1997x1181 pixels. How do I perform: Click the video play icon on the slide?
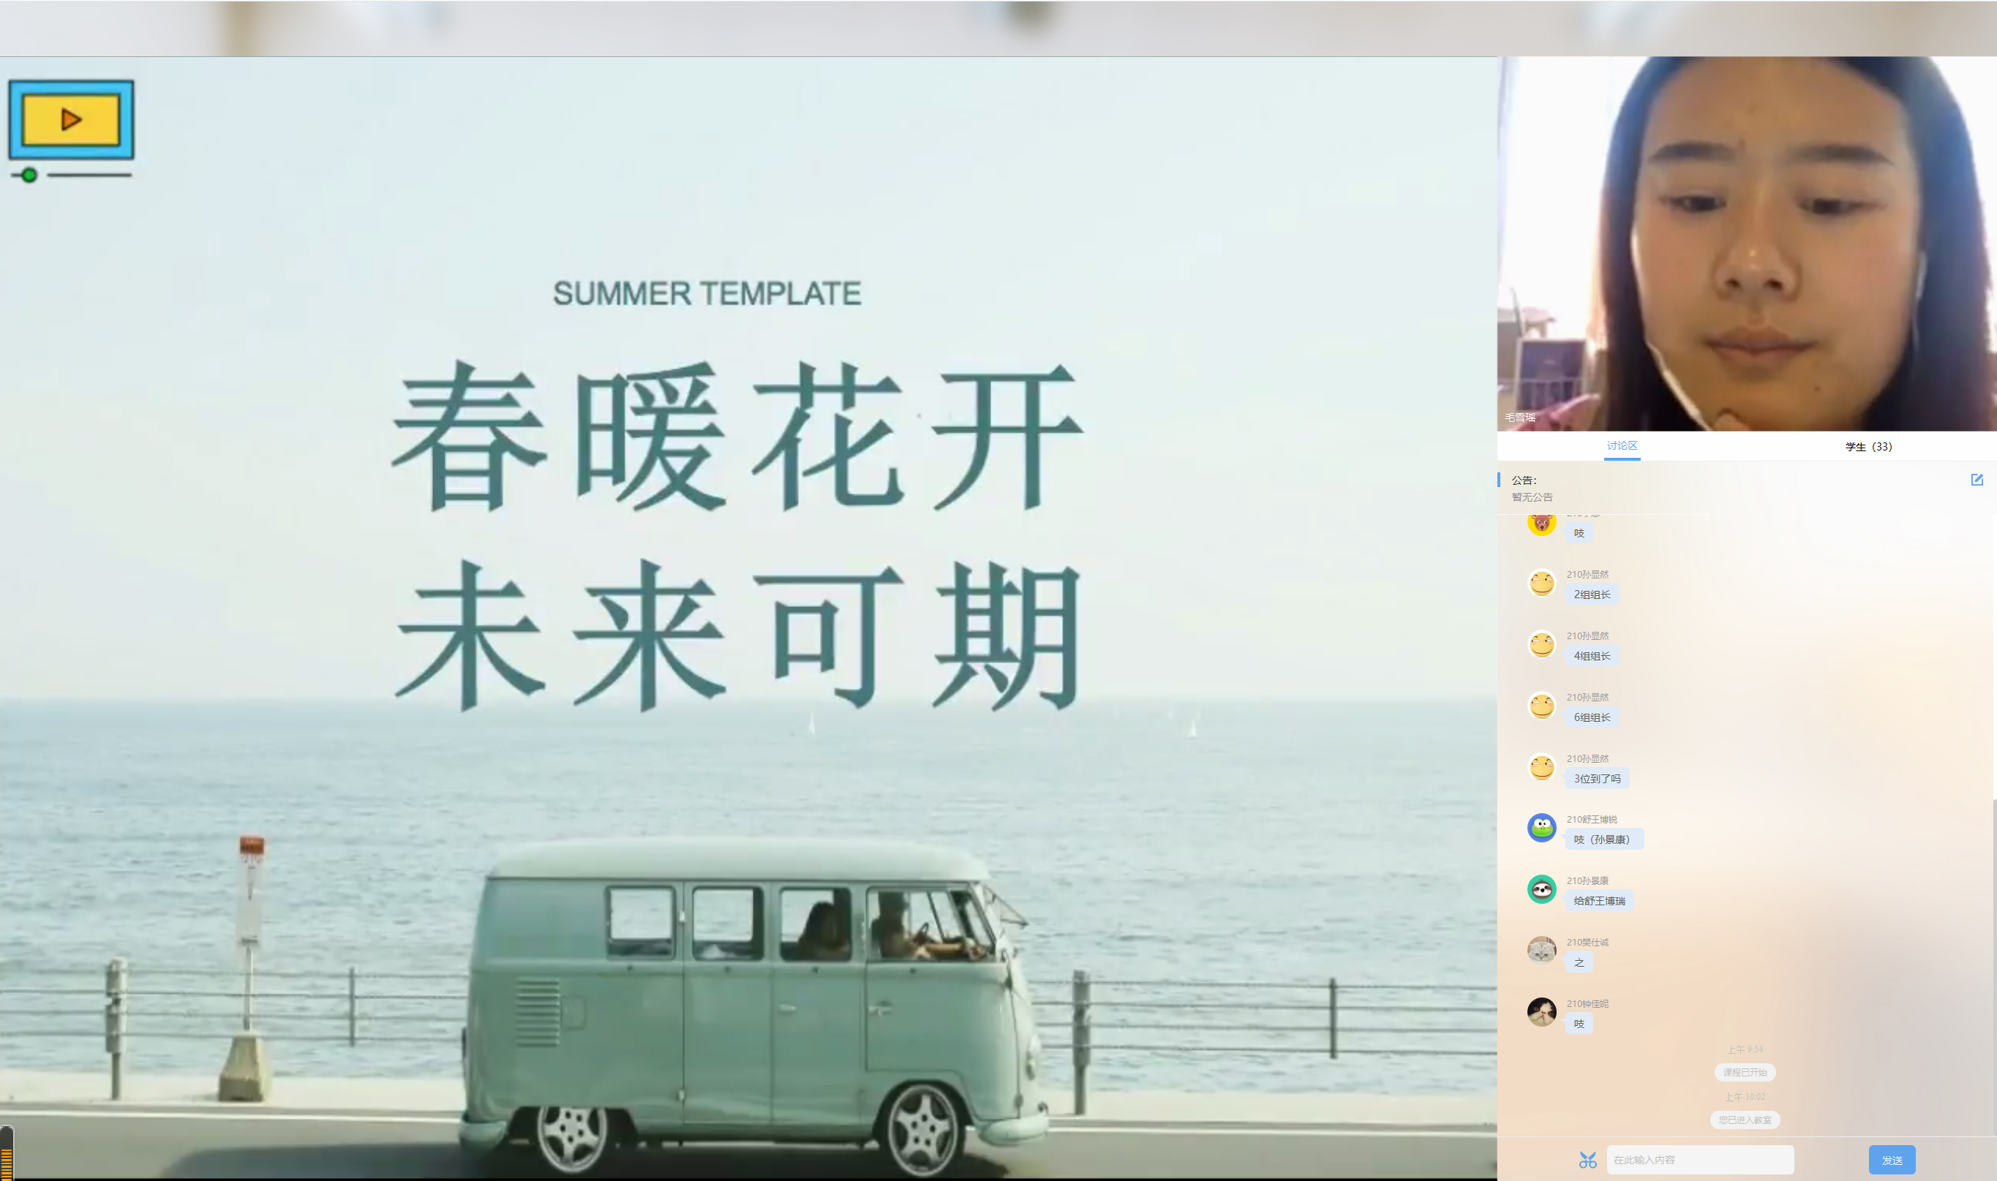71,119
